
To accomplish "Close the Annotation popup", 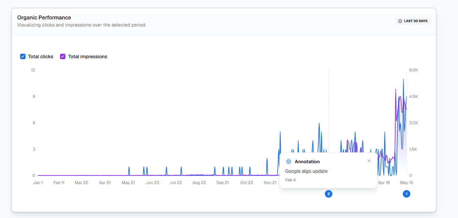I will pos(369,161).
